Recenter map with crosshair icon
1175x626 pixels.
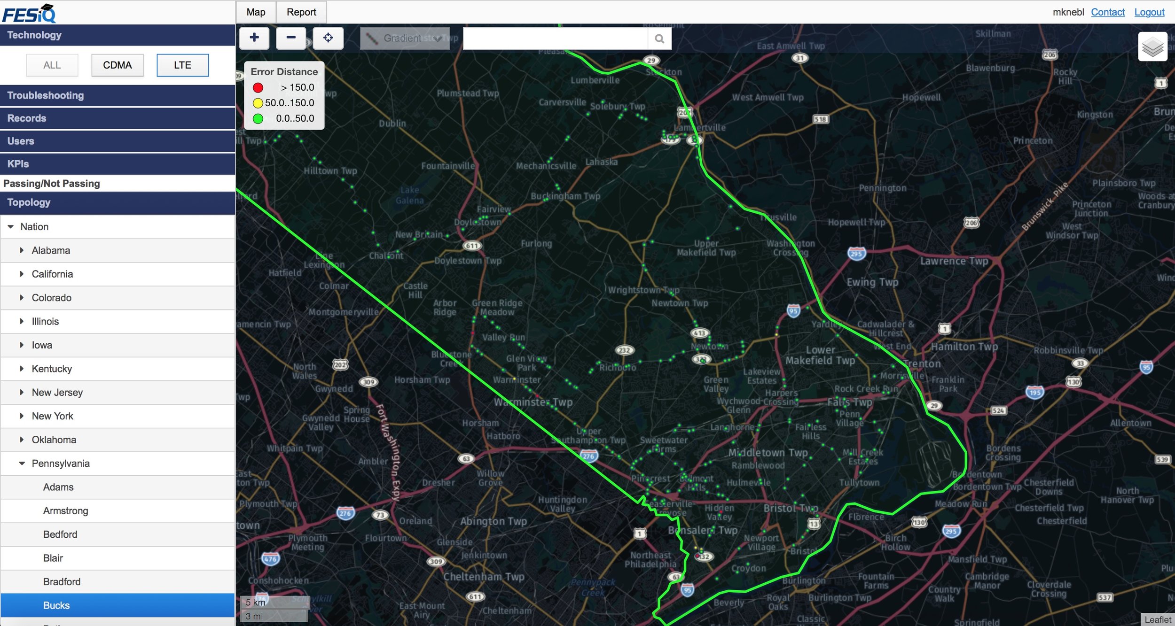tap(328, 38)
